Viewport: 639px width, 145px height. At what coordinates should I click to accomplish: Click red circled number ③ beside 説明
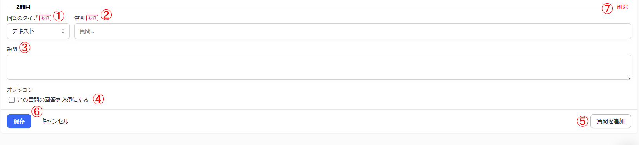(25, 48)
